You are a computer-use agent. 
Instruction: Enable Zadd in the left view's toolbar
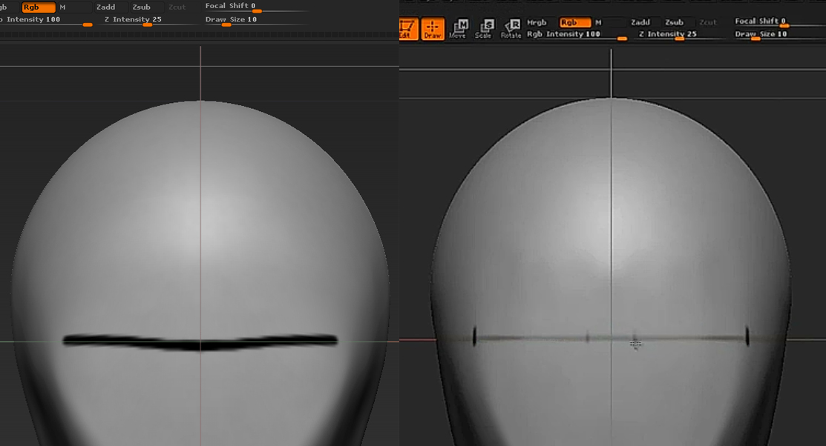click(105, 6)
